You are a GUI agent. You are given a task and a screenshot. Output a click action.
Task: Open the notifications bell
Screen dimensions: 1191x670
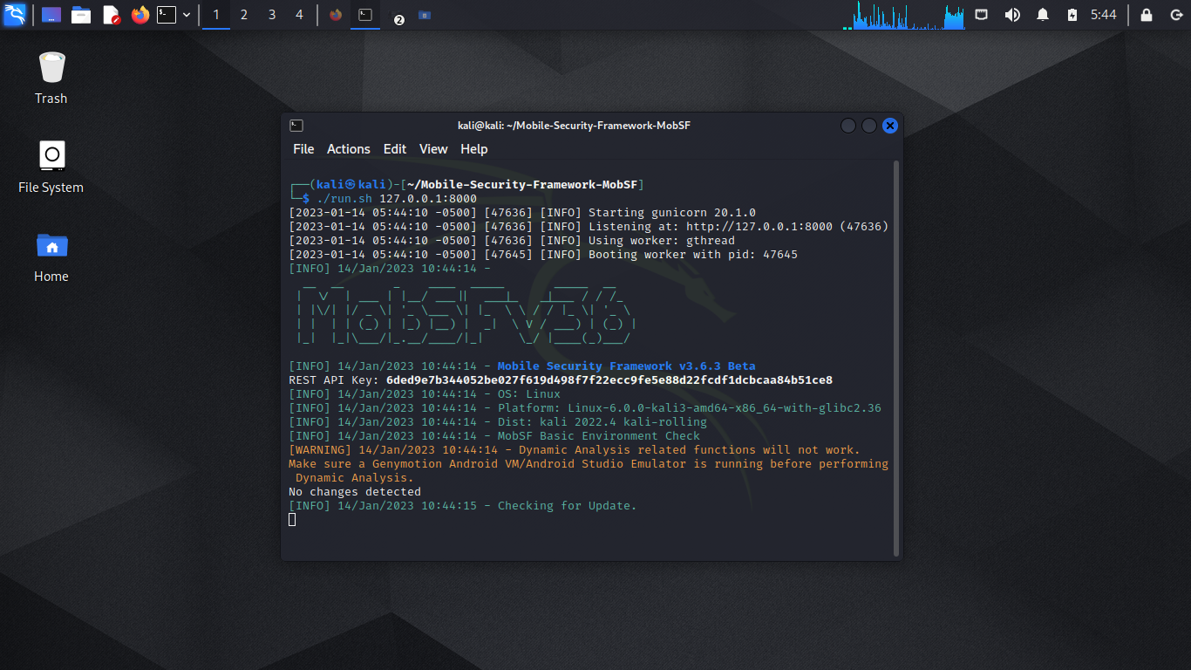(x=1043, y=15)
